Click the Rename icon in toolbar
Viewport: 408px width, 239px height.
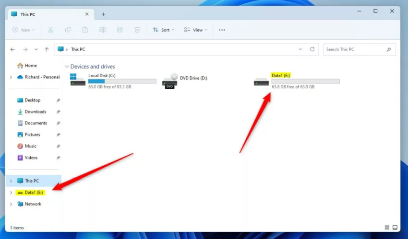point(103,30)
